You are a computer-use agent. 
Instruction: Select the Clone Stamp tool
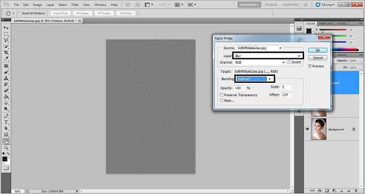6,78
